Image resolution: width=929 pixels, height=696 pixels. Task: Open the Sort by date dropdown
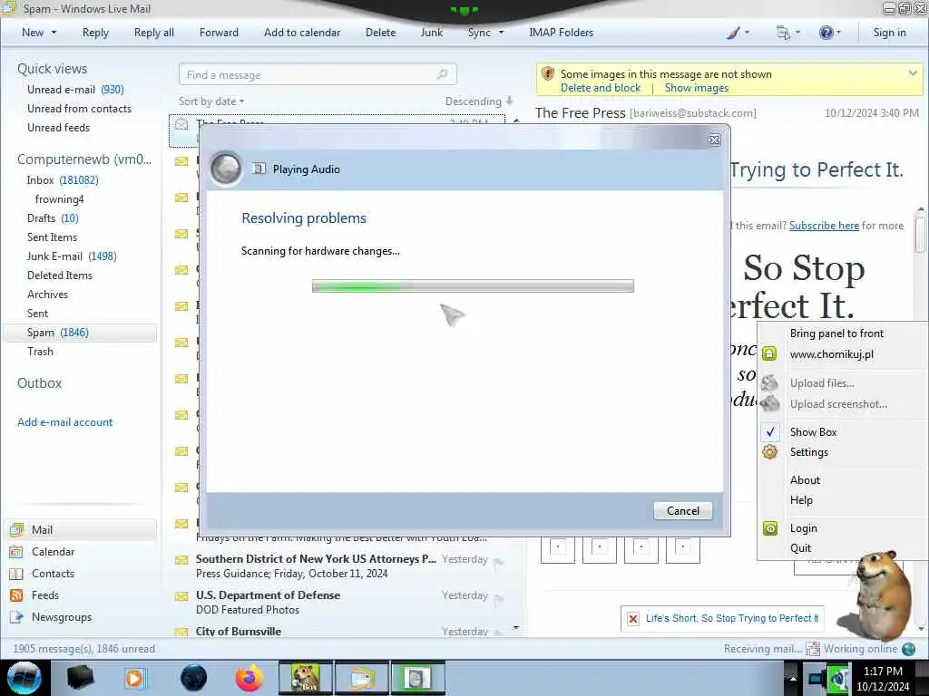tap(210, 101)
